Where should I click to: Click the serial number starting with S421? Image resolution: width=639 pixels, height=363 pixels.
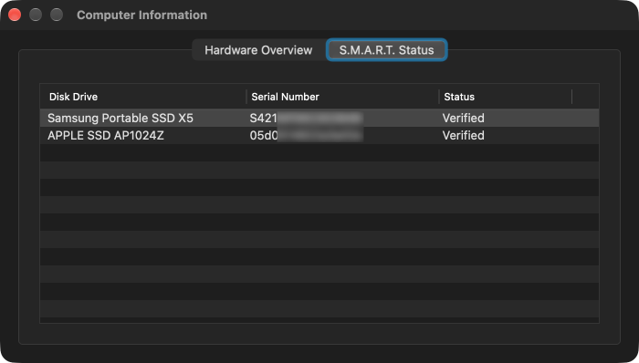(x=306, y=118)
